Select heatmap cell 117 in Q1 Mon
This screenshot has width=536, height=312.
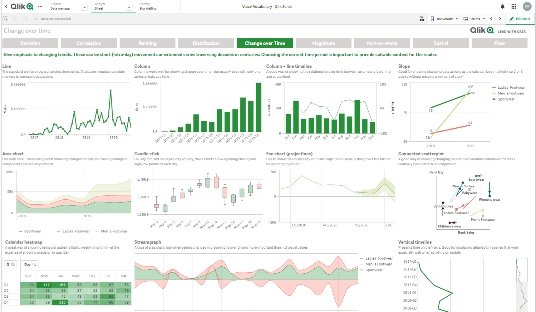[44, 285]
